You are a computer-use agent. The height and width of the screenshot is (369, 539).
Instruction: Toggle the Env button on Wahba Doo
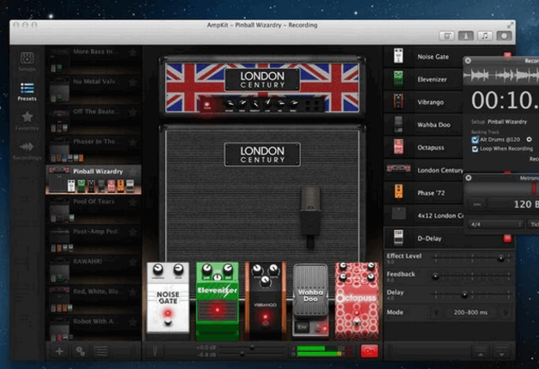click(302, 327)
